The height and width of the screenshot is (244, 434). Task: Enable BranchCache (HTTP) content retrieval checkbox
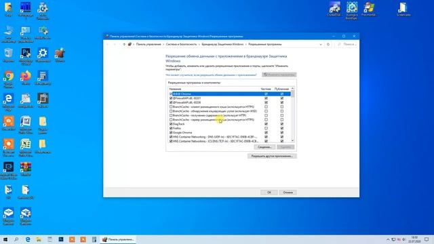[x=171, y=115]
